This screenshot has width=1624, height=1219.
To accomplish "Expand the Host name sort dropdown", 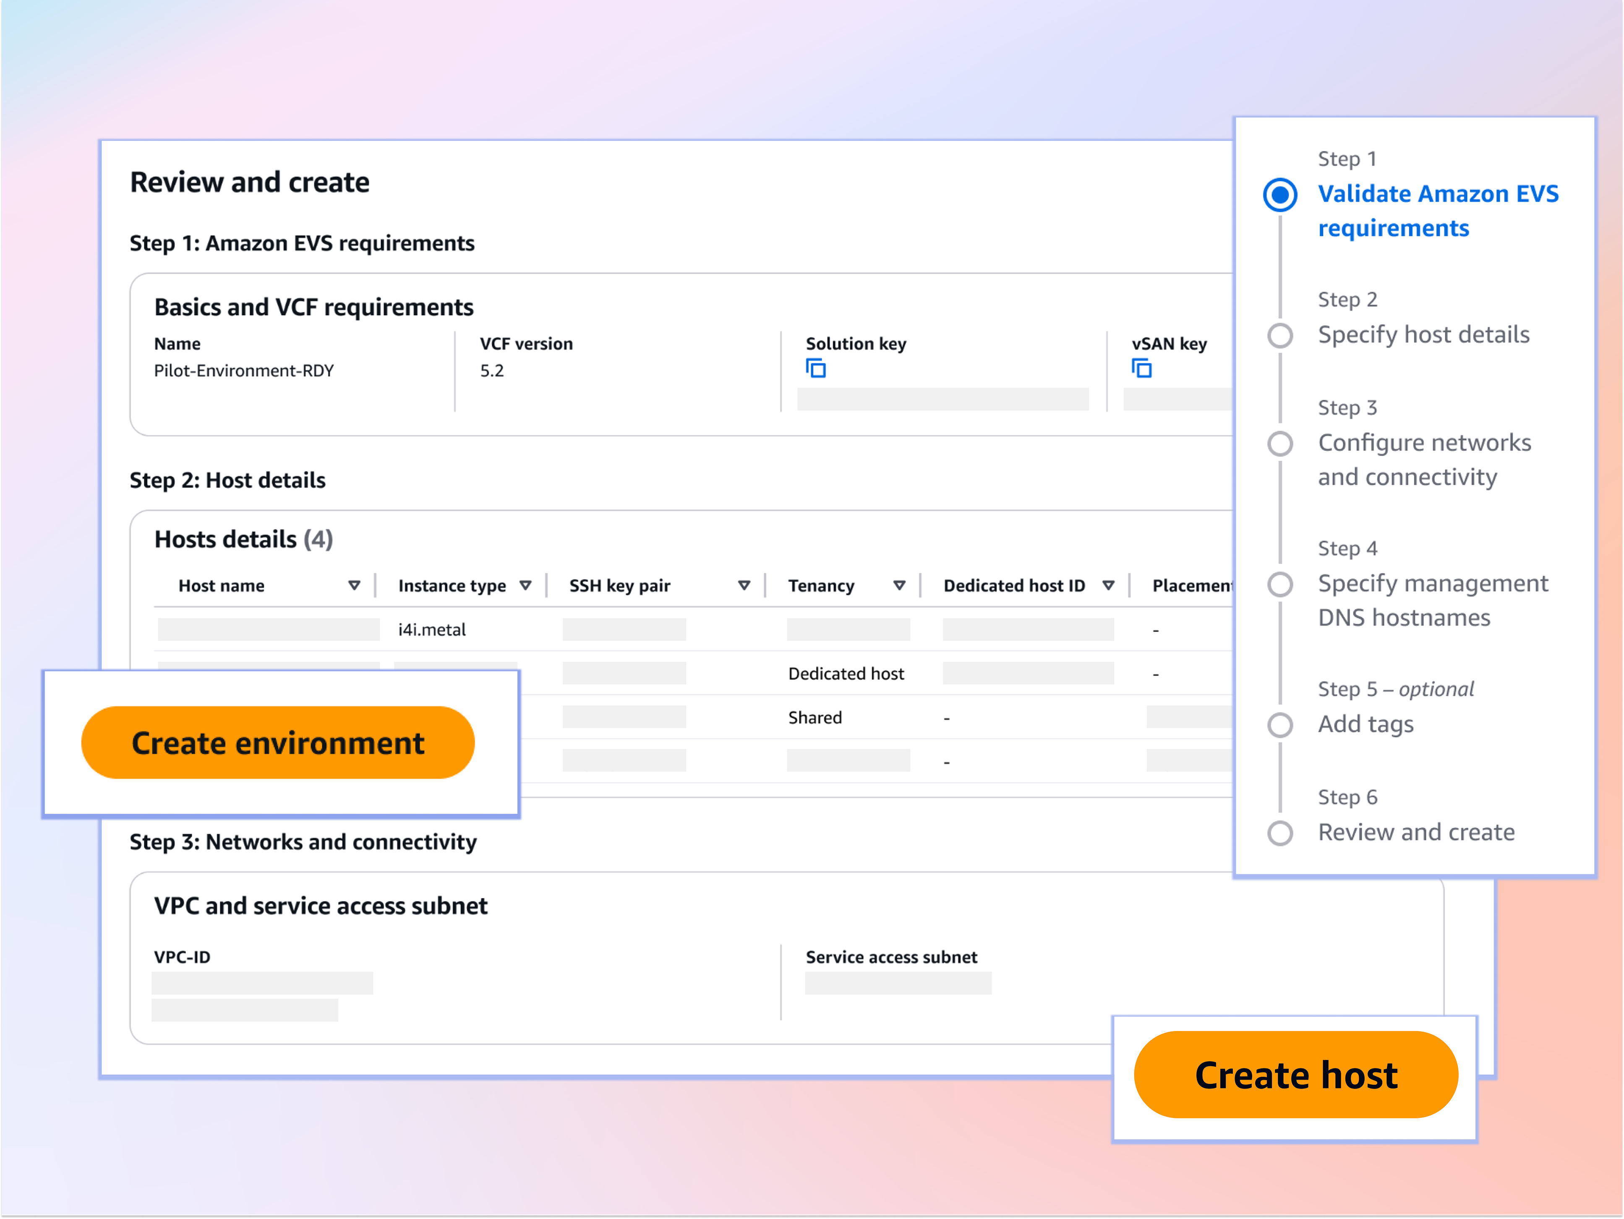I will click(355, 585).
